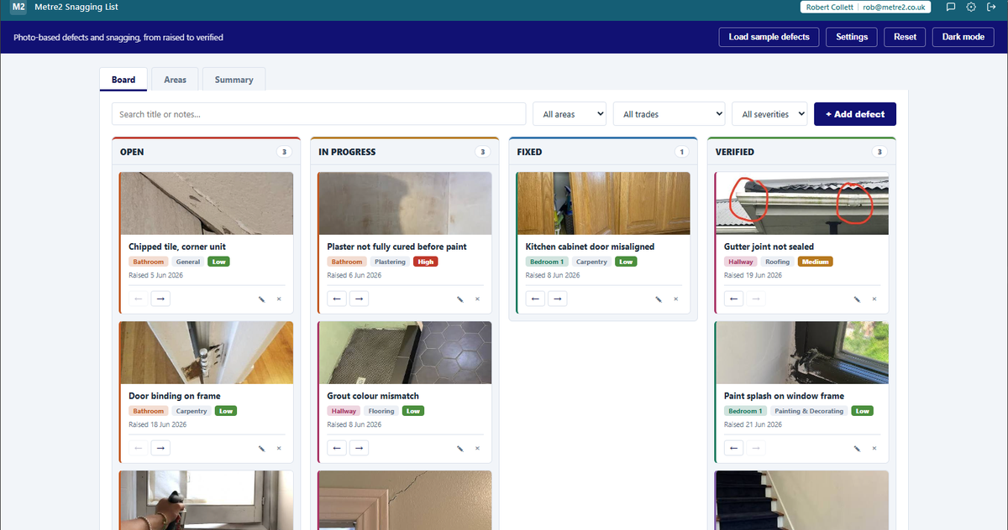The width and height of the screenshot is (1008, 530).
Task: Edit the Kitchen cabinet door misaligned defect
Action: [x=658, y=299]
